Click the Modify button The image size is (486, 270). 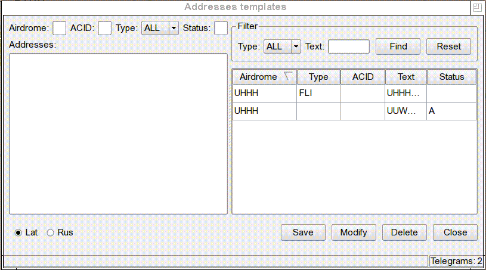pyautogui.click(x=354, y=232)
